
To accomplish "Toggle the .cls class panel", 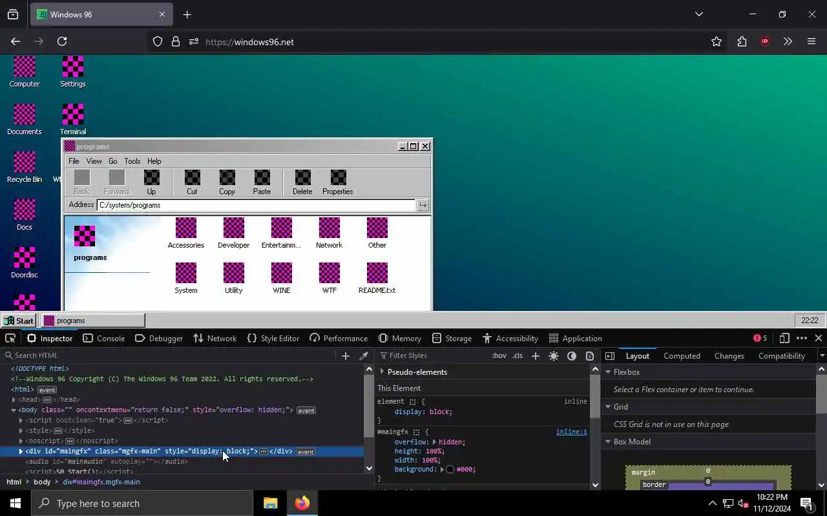I will pos(518,355).
